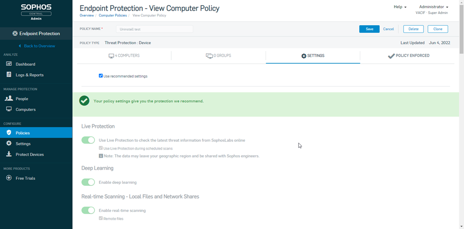Viewport: 464px width, 229px height.
Task: Click the Settings gear icon in sidebar
Action: [x=9, y=143]
